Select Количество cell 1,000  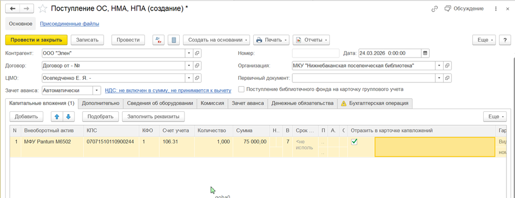click(x=214, y=147)
